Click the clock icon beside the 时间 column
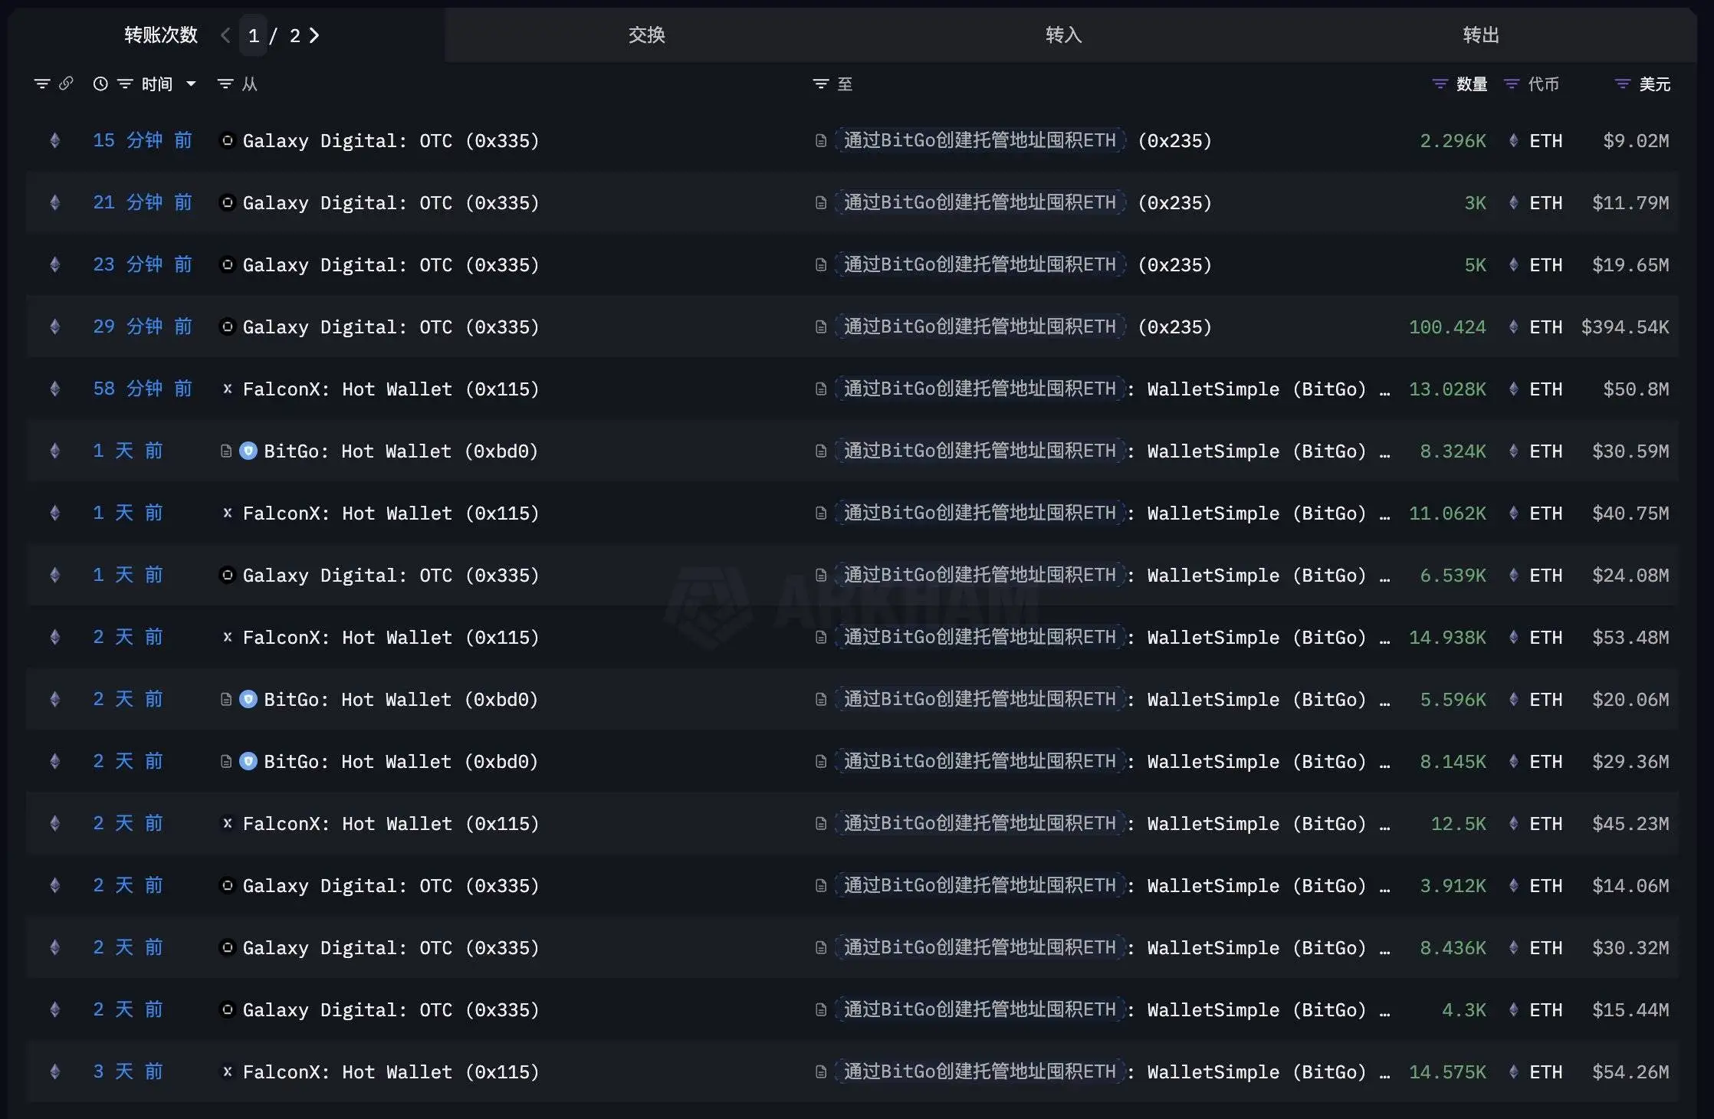Image resolution: width=1714 pixels, height=1119 pixels. (x=99, y=84)
